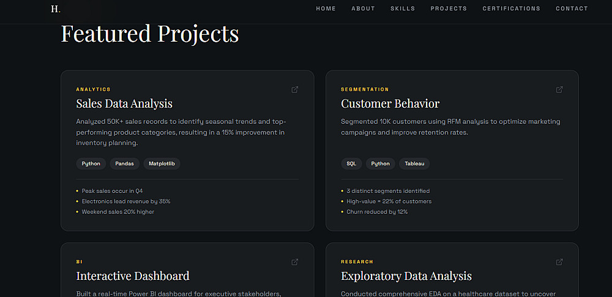
Task: Open Exploratory Data Analysis external link icon
Action: [559, 262]
